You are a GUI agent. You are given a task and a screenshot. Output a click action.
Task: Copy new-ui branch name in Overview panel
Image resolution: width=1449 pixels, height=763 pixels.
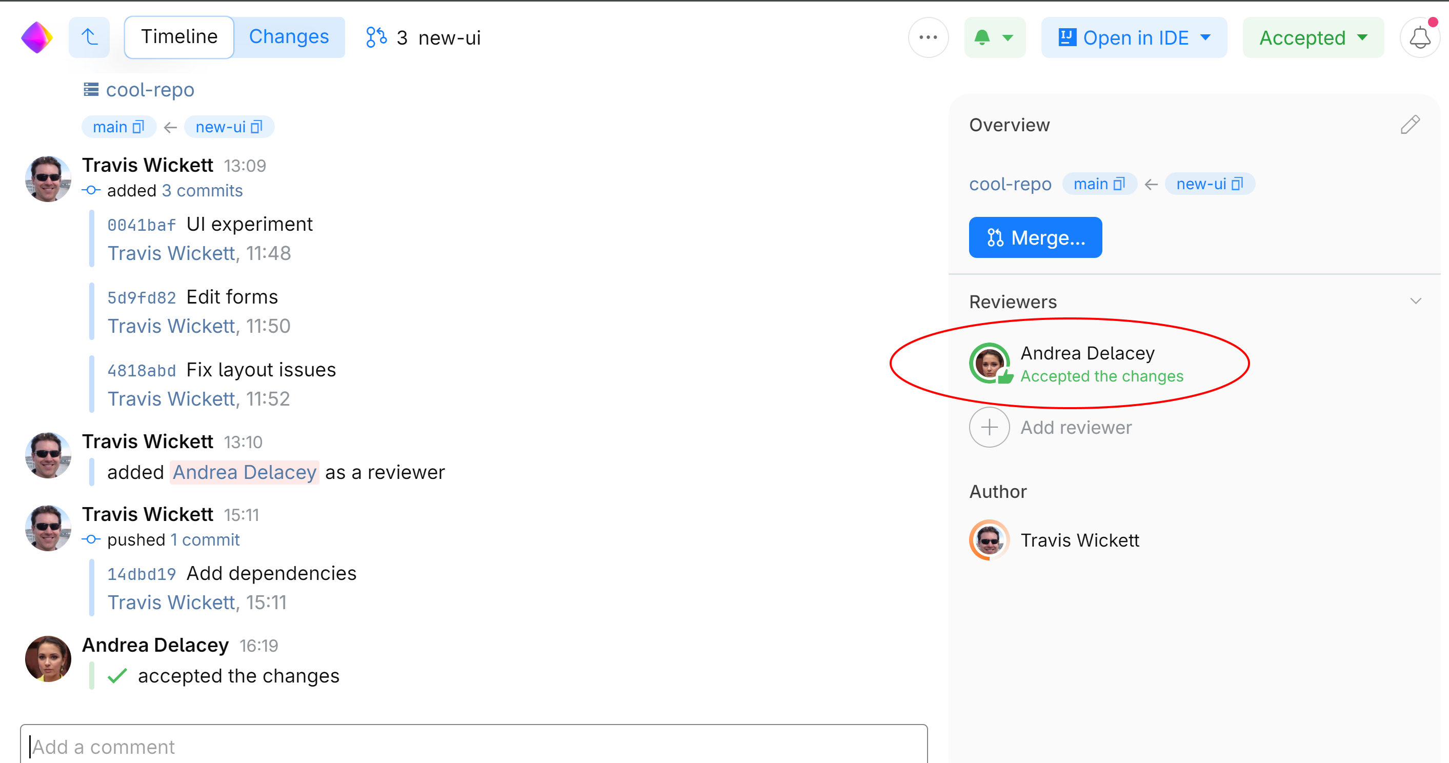[1237, 184]
